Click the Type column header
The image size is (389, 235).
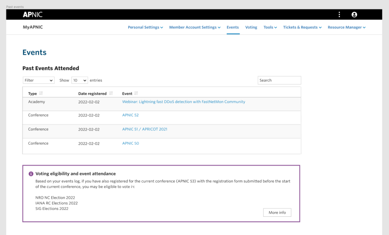tap(33, 93)
